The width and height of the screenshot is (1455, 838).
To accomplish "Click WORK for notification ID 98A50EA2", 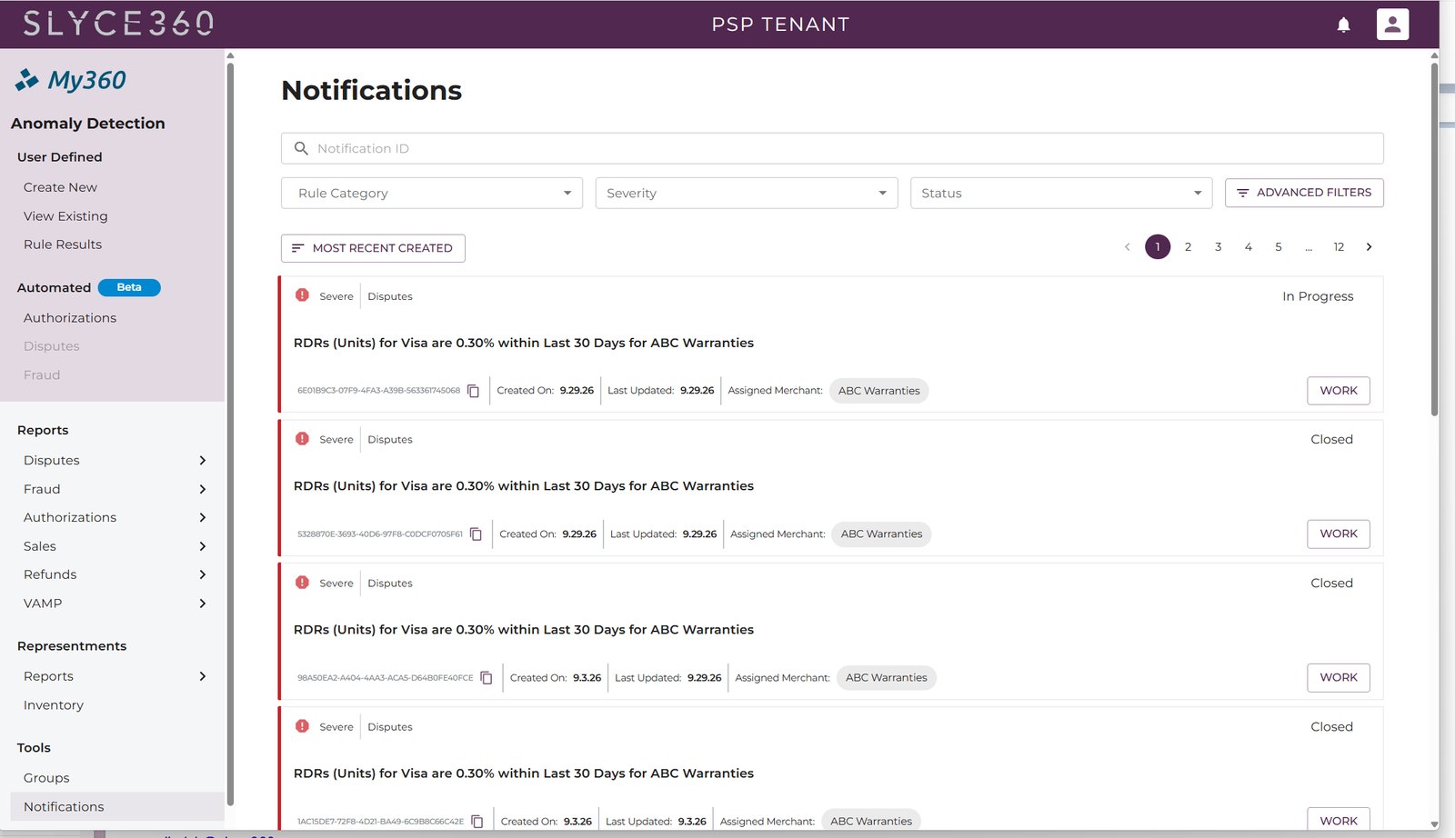I will point(1339,678).
